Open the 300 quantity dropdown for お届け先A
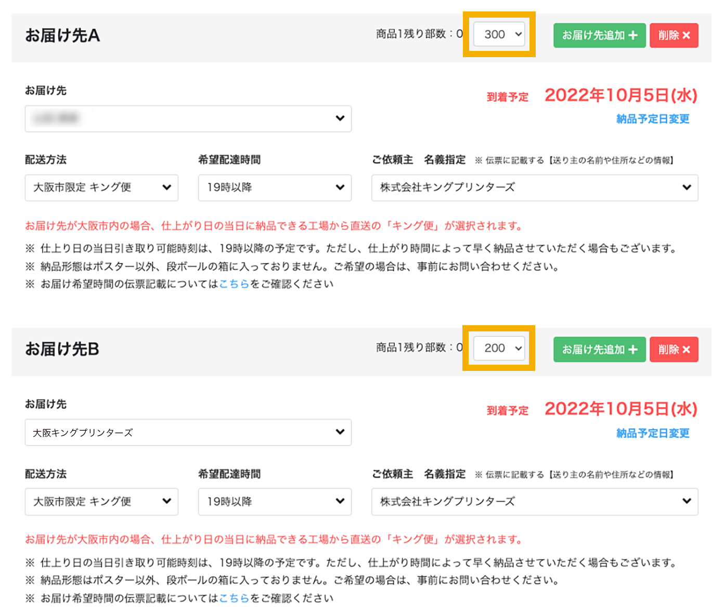This screenshot has height=613, width=724. point(498,34)
